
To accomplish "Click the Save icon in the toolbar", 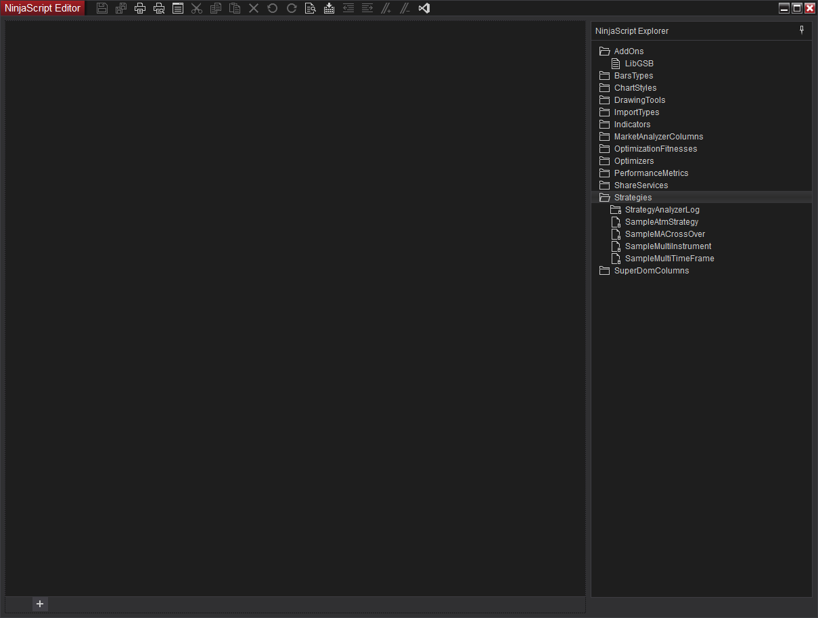I will pyautogui.click(x=102, y=8).
